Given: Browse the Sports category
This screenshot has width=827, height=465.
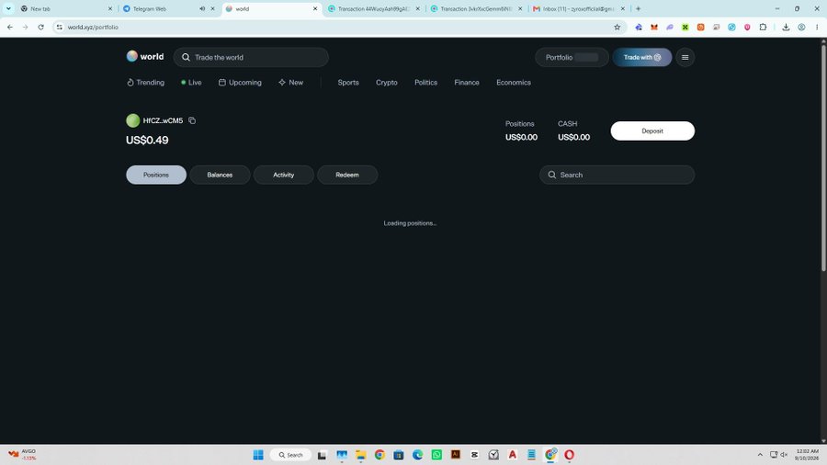Looking at the screenshot, I should click(348, 82).
